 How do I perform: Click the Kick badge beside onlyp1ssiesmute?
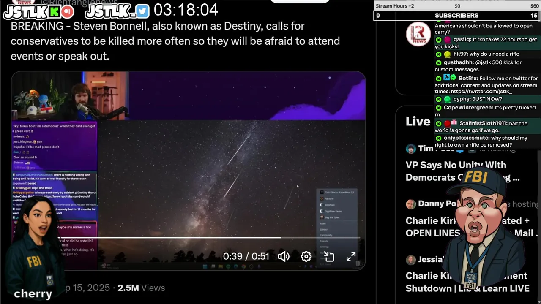[x=438, y=138]
